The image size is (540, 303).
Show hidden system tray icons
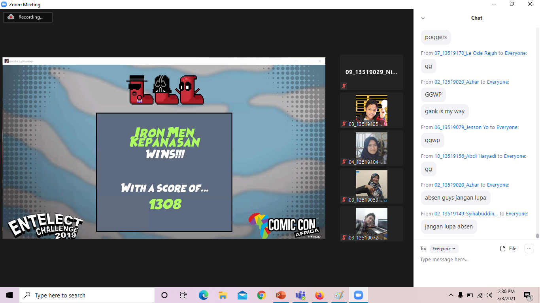pos(451,295)
